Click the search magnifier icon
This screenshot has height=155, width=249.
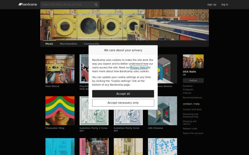pos(96,5)
